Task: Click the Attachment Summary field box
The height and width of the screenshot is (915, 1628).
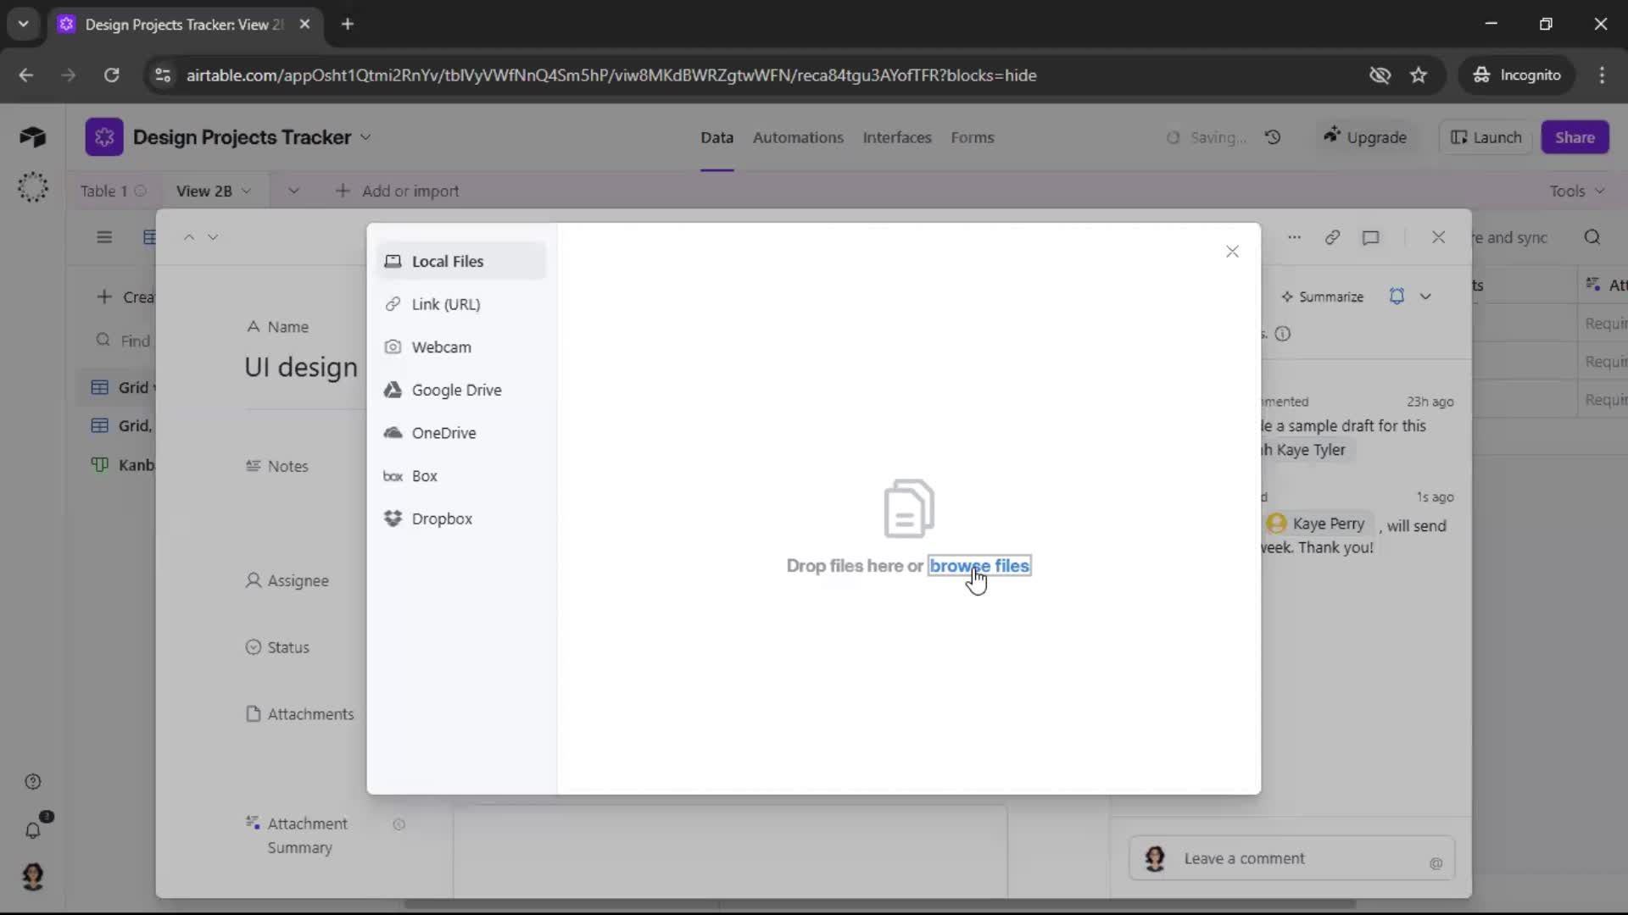Action: (730, 851)
